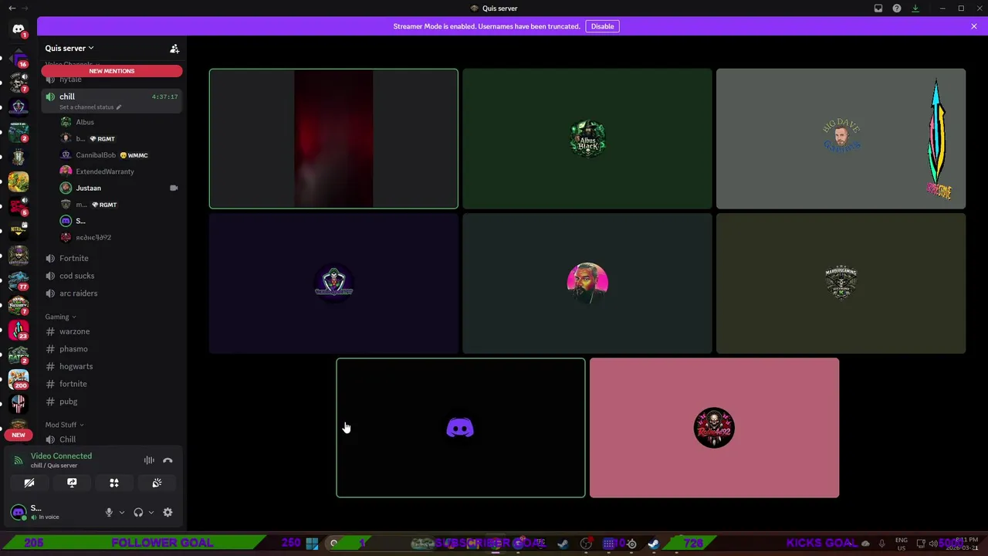
Task: Collapse the Mod Stuff category
Action: (64, 425)
